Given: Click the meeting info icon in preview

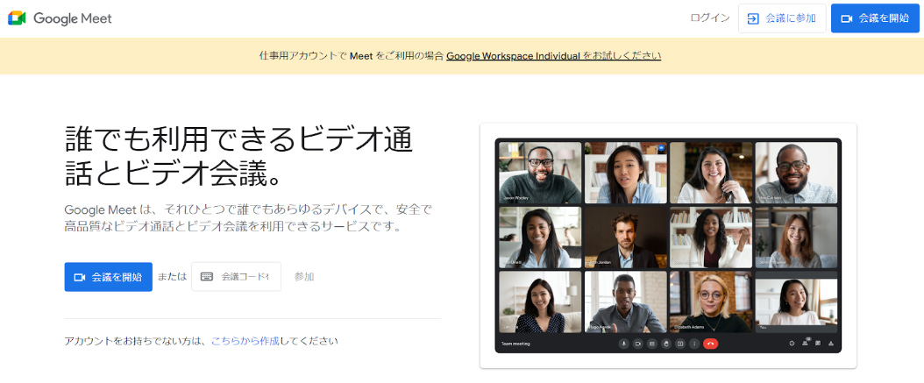Looking at the screenshot, I should [x=792, y=344].
